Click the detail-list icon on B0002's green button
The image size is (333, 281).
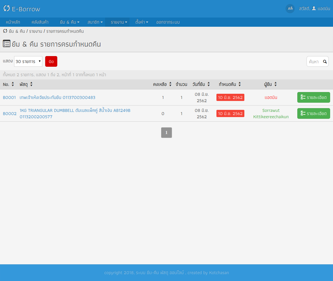[304, 113]
